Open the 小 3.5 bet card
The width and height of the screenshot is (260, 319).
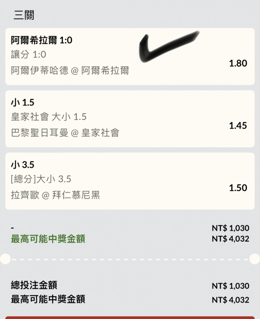pyautogui.click(x=130, y=181)
